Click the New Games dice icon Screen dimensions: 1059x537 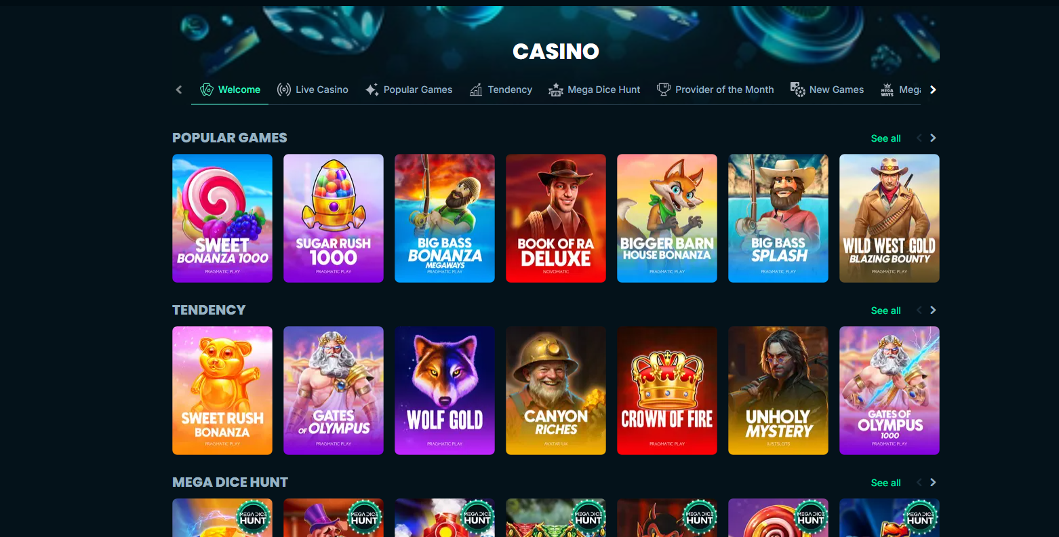coord(798,89)
